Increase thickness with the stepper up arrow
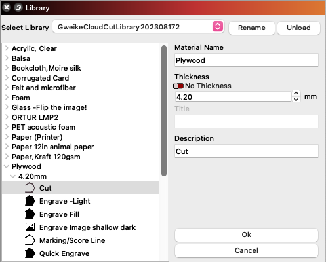Screen dimensions: 326x262 296,94
